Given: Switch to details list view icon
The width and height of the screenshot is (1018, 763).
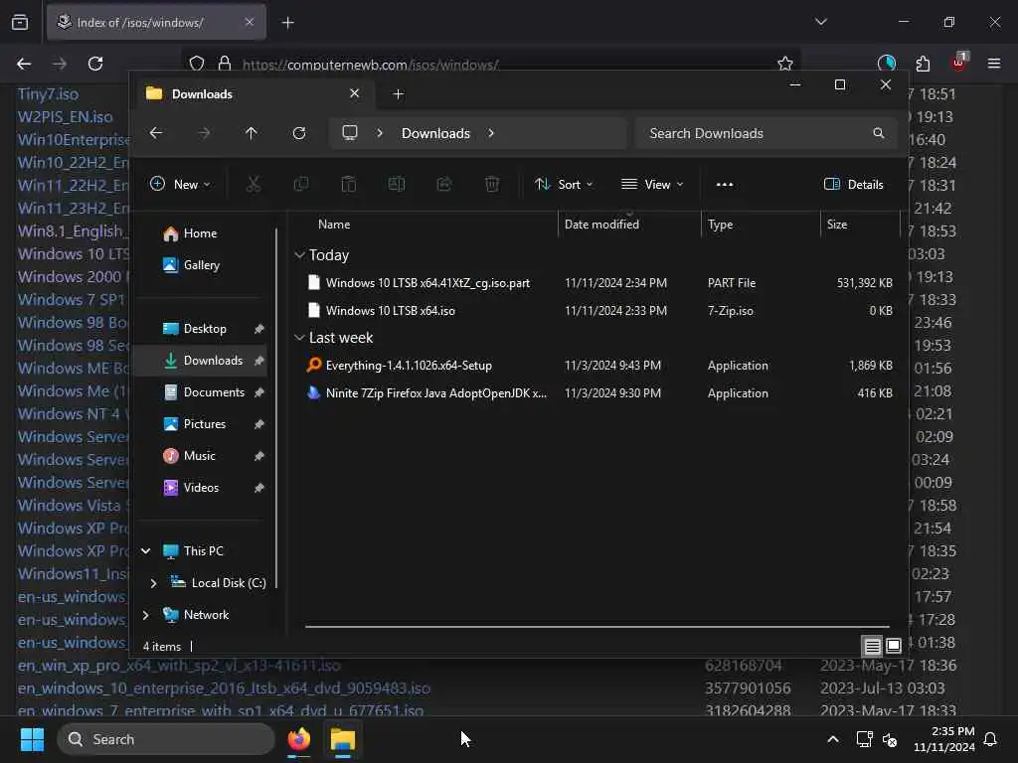Looking at the screenshot, I should (x=872, y=646).
